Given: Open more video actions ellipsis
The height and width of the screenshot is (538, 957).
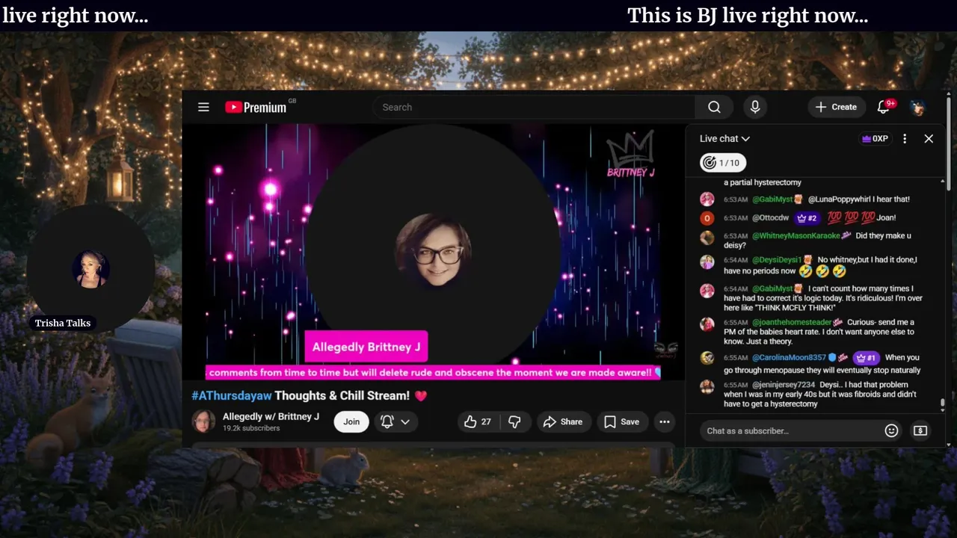Looking at the screenshot, I should pos(664,421).
